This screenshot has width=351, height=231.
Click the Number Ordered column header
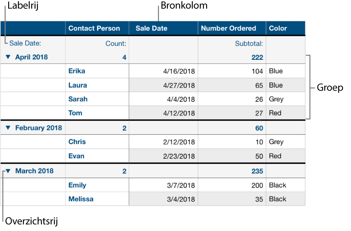(228, 28)
